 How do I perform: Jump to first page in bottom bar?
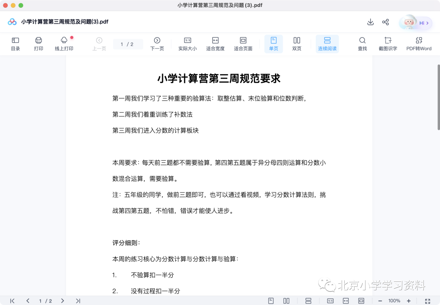[x=12, y=301]
